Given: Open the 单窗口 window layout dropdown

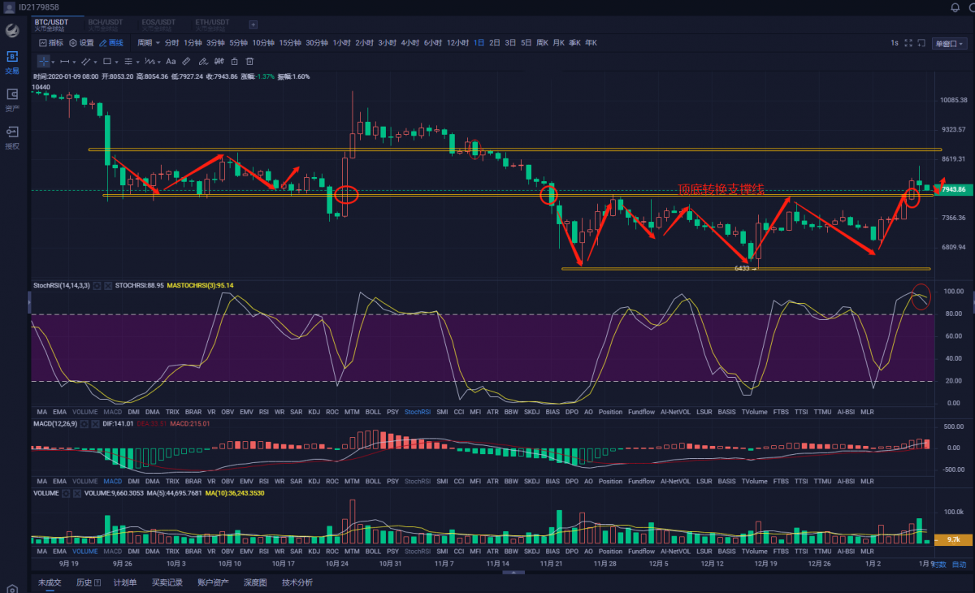Looking at the screenshot, I should (949, 44).
